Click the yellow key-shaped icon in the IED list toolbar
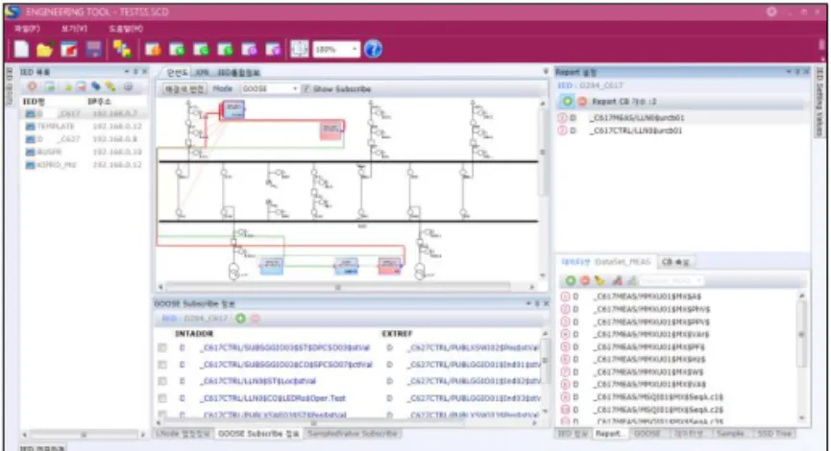The image size is (831, 451). [x=110, y=86]
